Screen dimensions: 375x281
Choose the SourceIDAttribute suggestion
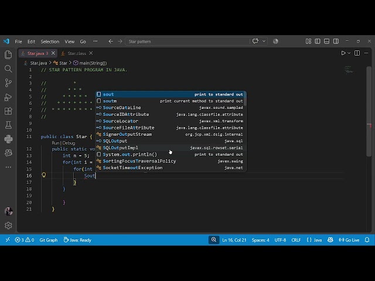pos(171,115)
